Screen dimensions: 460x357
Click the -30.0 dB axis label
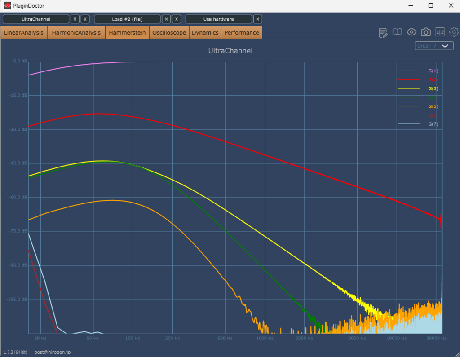tap(18, 129)
